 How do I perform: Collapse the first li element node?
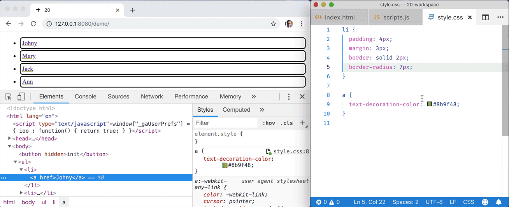(21, 170)
